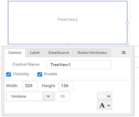Select the TreeView1 control on canvas
This screenshot has height=117, width=139.
pos(67,23)
